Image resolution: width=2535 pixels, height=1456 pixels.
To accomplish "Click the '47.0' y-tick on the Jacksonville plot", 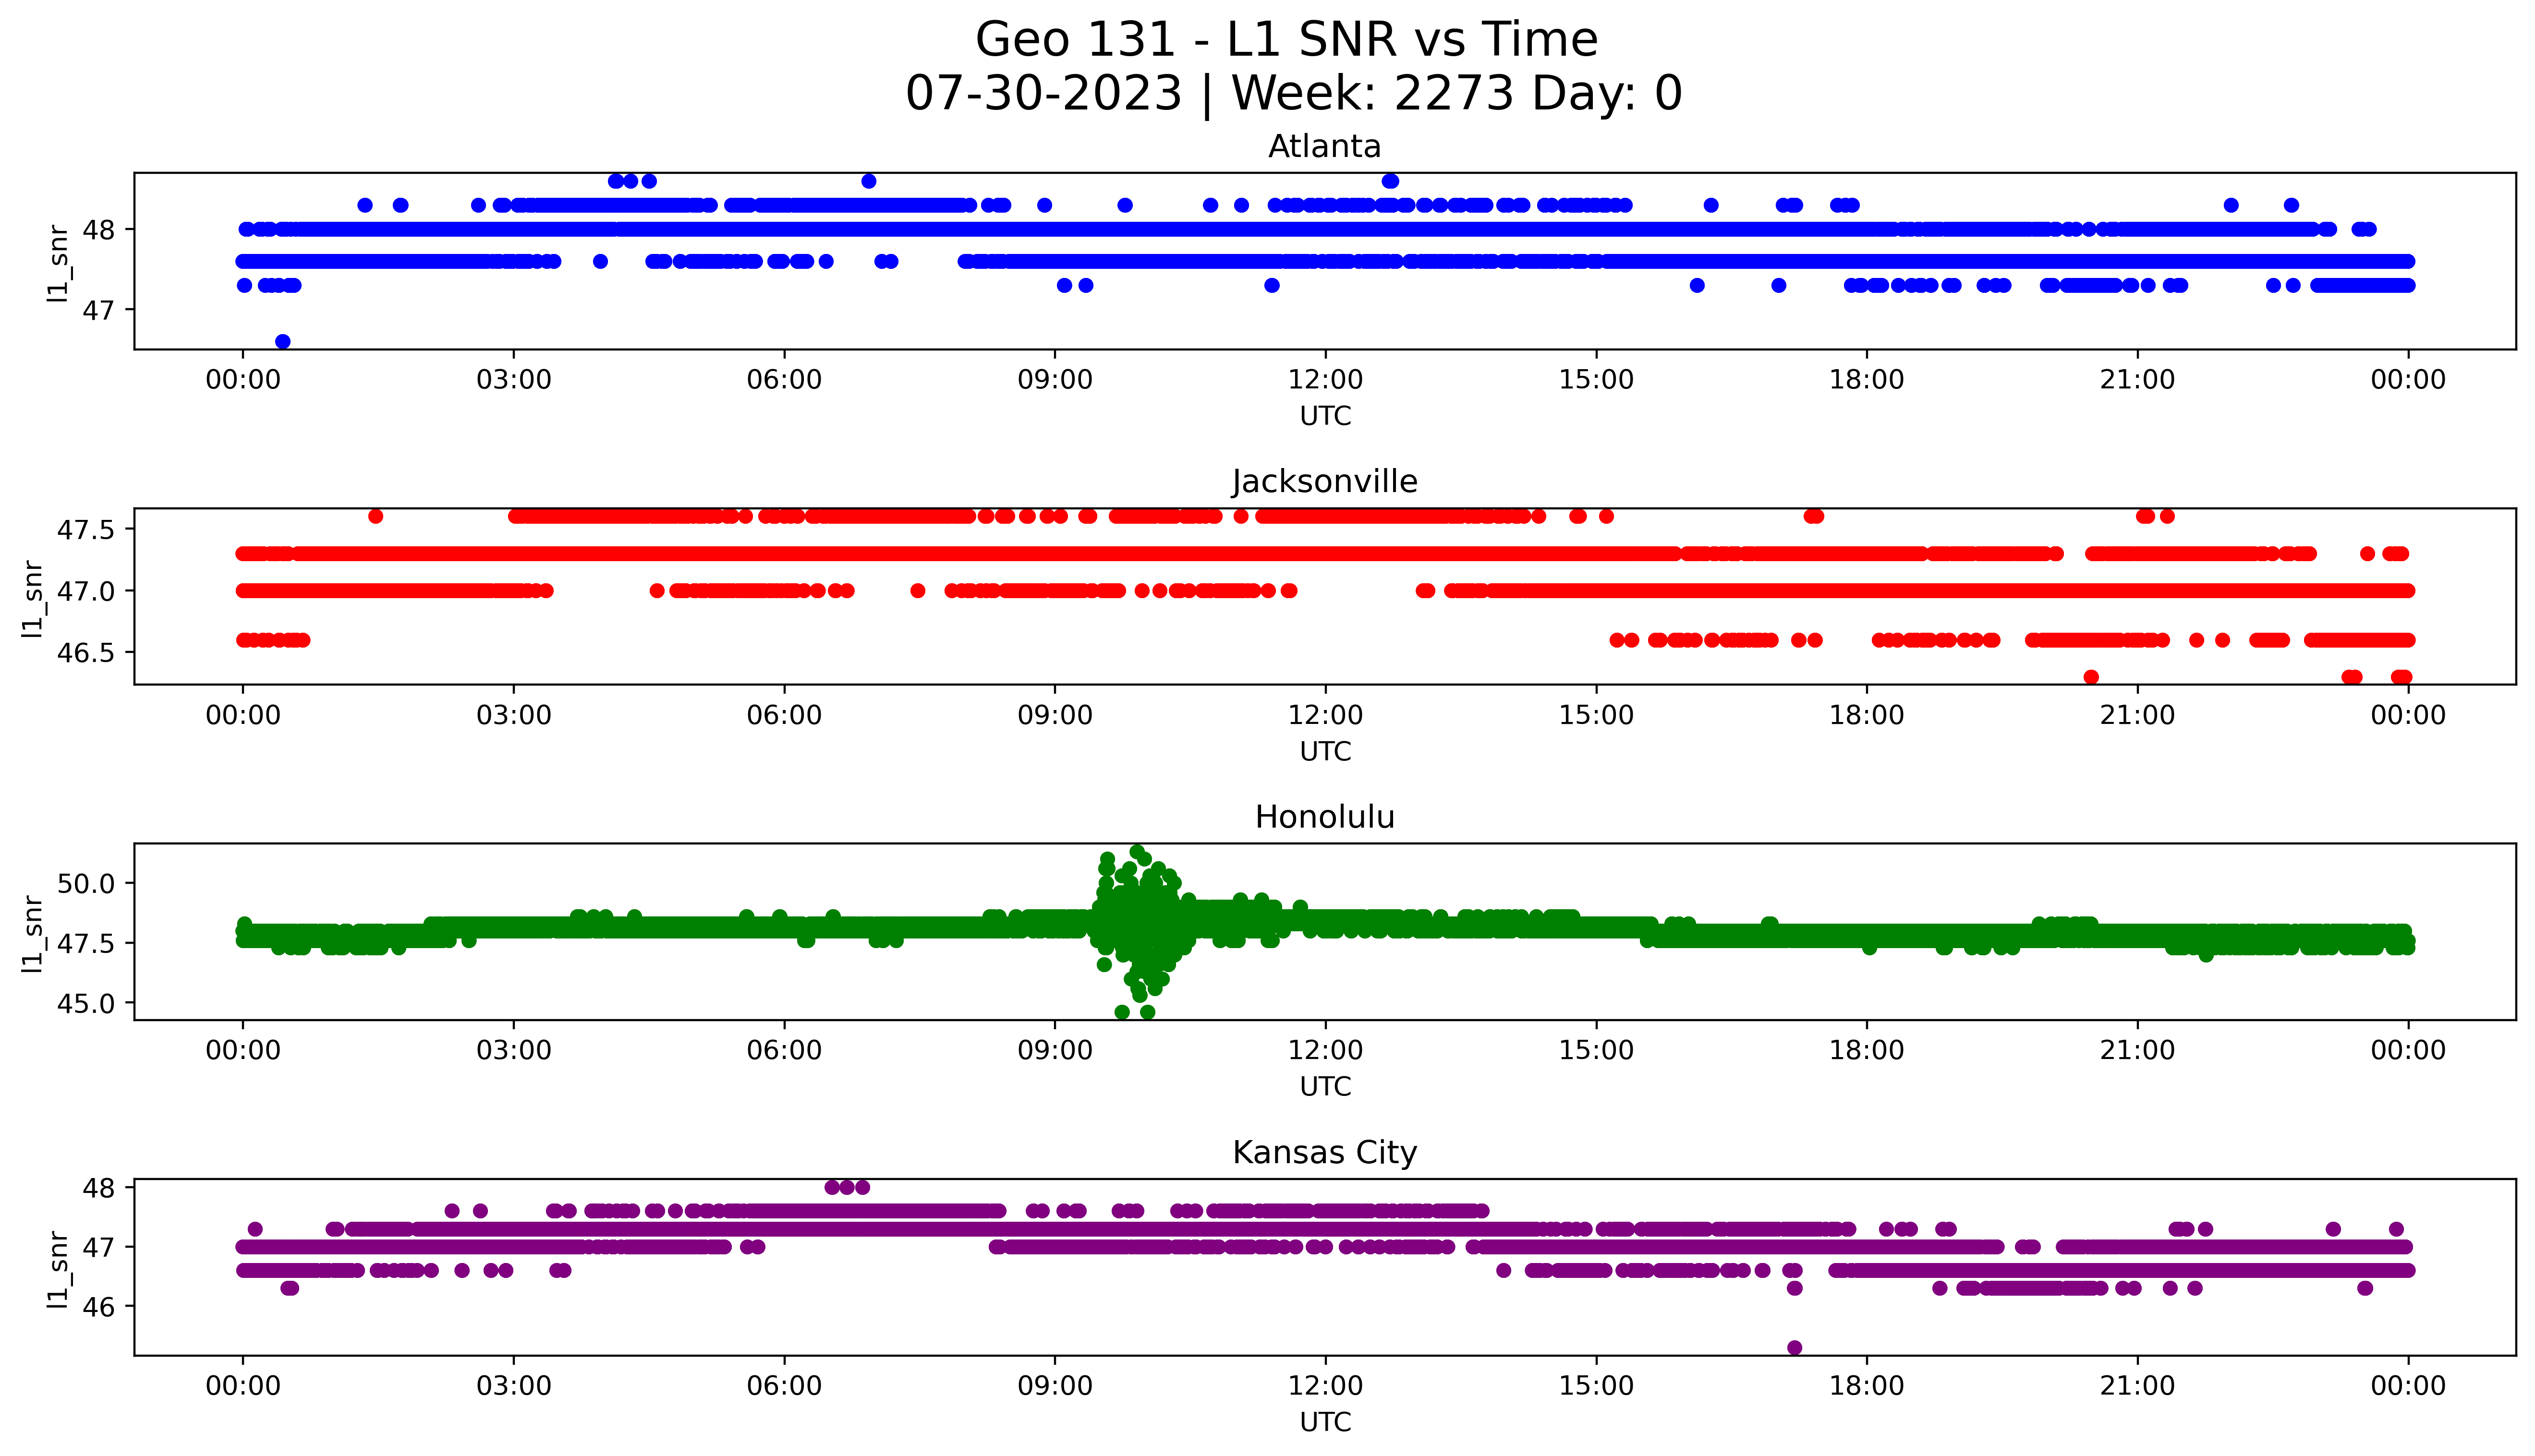I will [86, 591].
